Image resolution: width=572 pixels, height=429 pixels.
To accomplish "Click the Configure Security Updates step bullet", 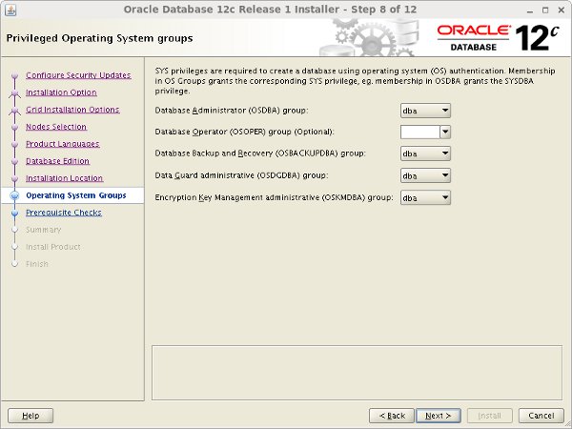I will click(x=14, y=75).
